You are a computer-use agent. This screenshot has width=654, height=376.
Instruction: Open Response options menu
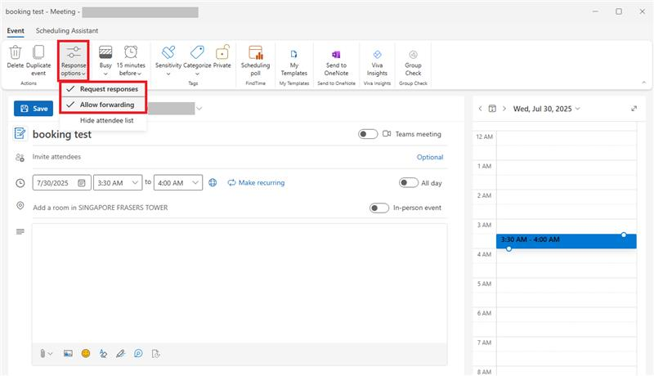(x=73, y=60)
